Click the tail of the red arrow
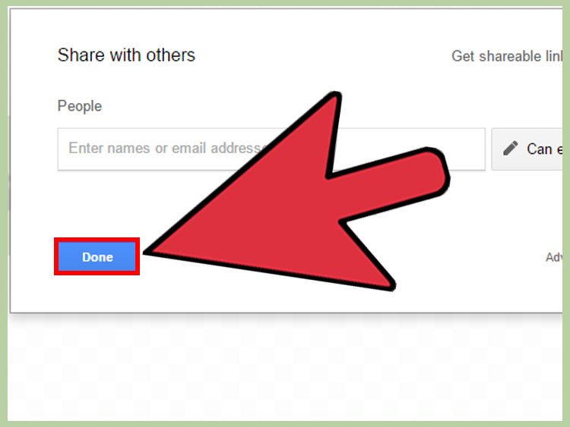The image size is (570, 427). [x=429, y=172]
